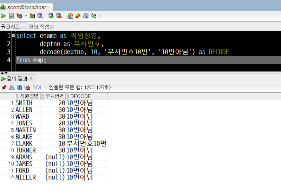The image size is (281, 189).
Task: Open the SQL History clock icon
Action: [x=86, y=16]
